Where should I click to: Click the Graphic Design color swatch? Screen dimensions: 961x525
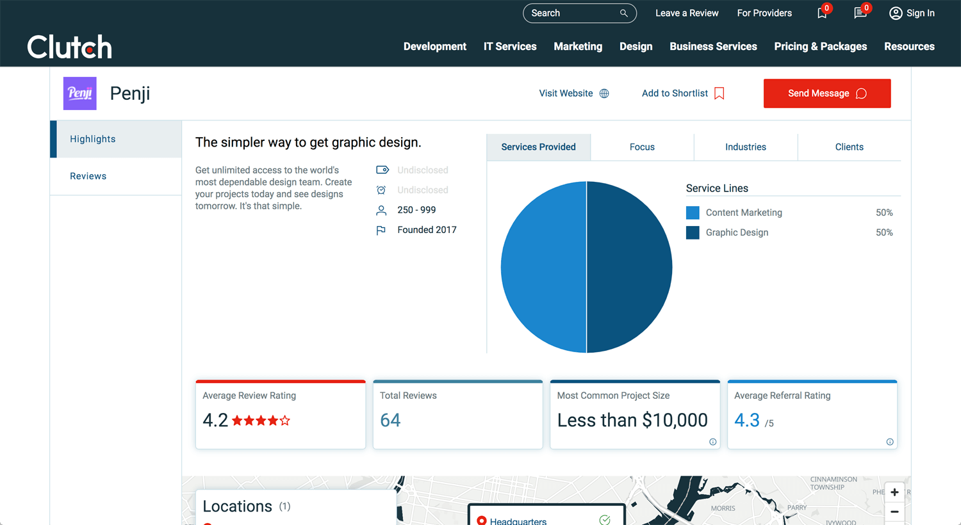pyautogui.click(x=693, y=232)
